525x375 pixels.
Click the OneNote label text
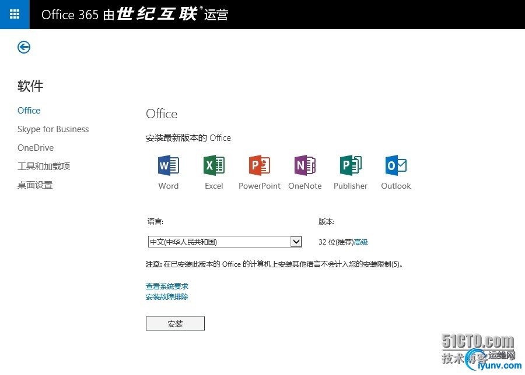(305, 186)
